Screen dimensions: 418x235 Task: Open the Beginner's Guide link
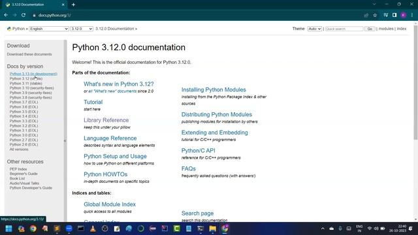(x=24, y=174)
